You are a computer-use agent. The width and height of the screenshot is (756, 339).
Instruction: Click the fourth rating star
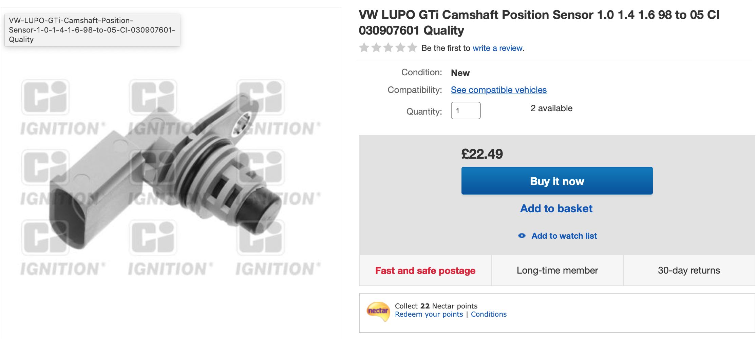point(400,48)
